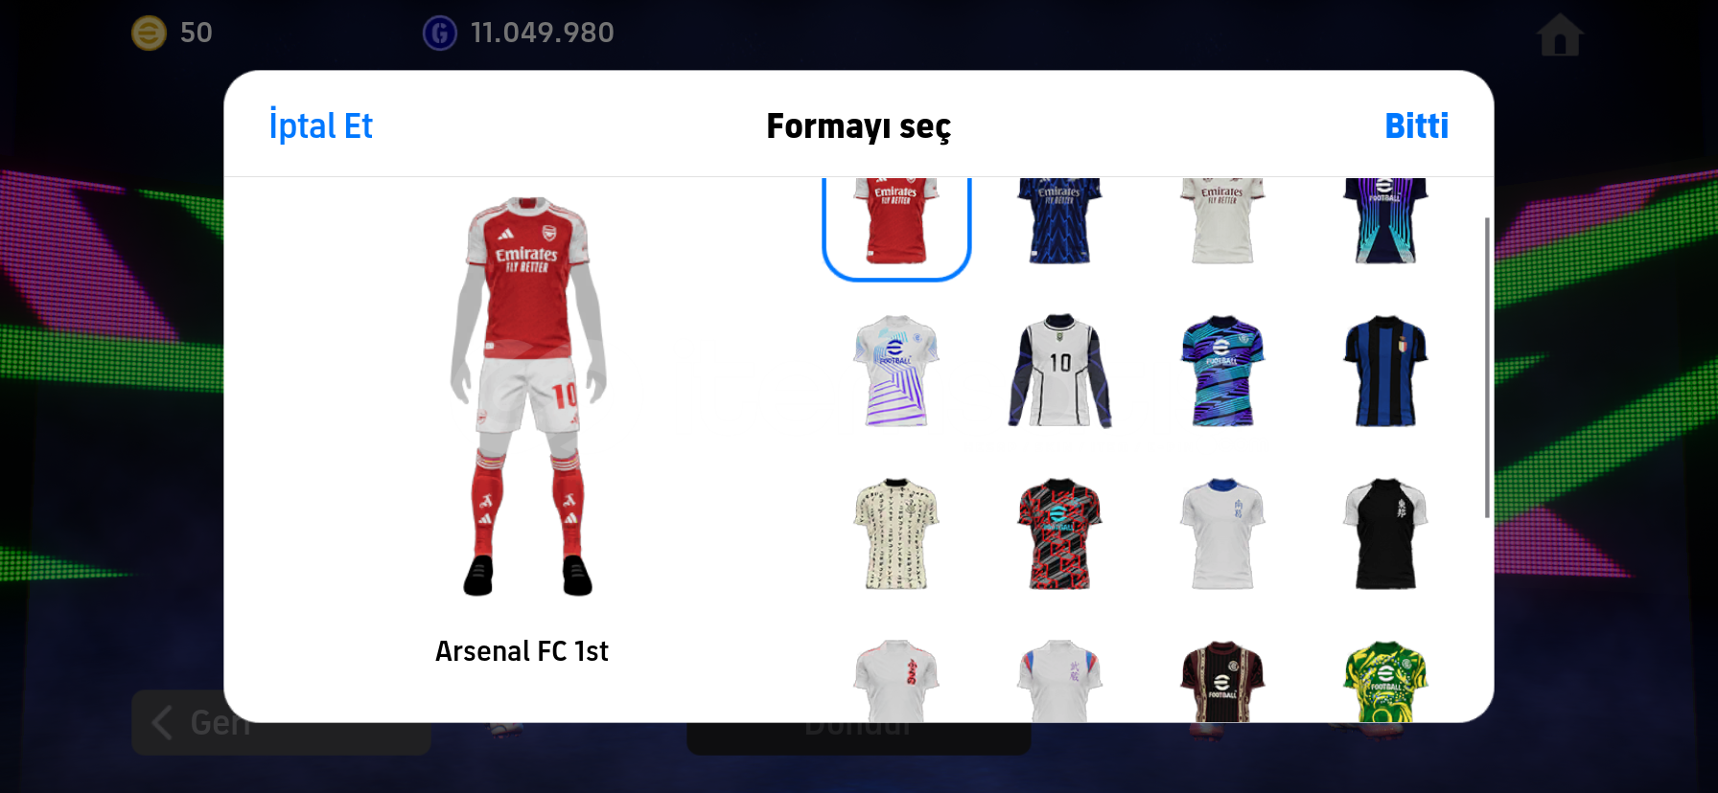This screenshot has width=1718, height=793.
Task: Choose the white Emirates away jersey
Action: click(1222, 220)
